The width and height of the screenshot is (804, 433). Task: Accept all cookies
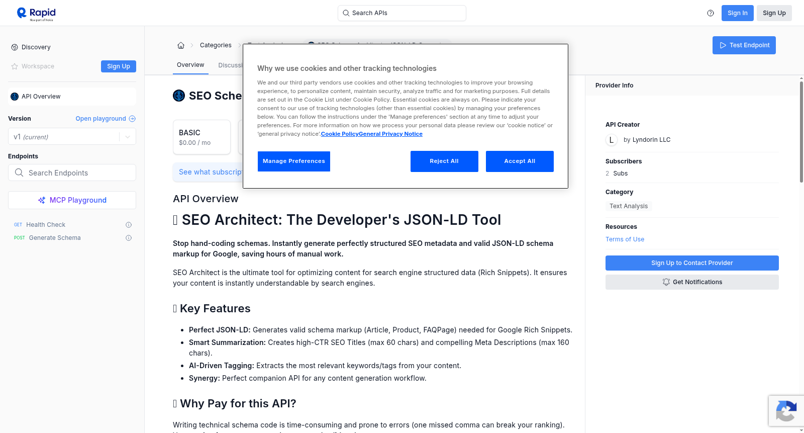(x=520, y=161)
